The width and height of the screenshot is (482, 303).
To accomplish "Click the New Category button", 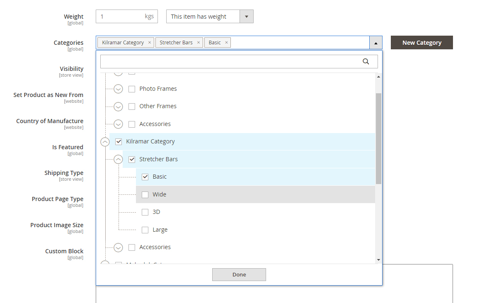I will 422,42.
